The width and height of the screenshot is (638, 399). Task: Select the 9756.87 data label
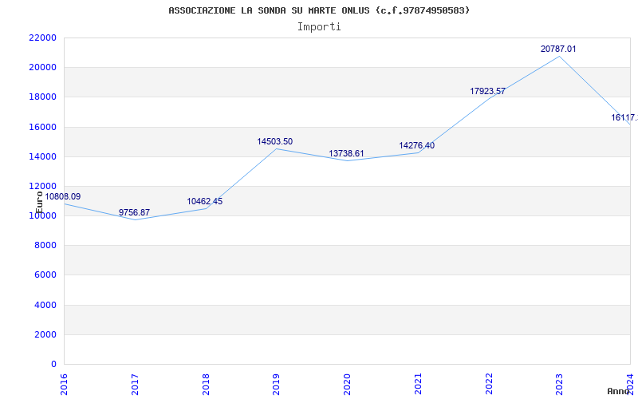[134, 212]
